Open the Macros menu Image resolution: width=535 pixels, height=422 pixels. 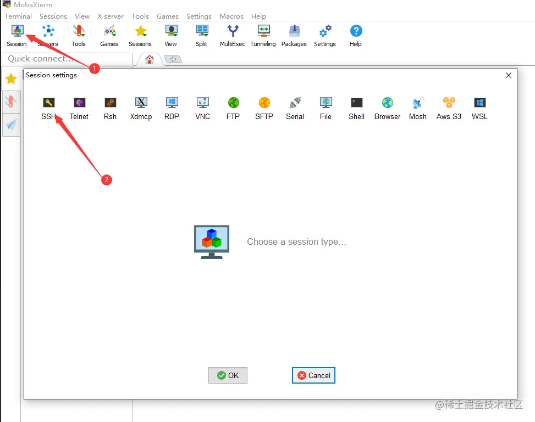pos(231,16)
